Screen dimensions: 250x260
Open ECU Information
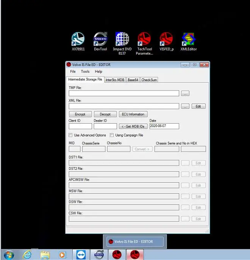click(133, 114)
